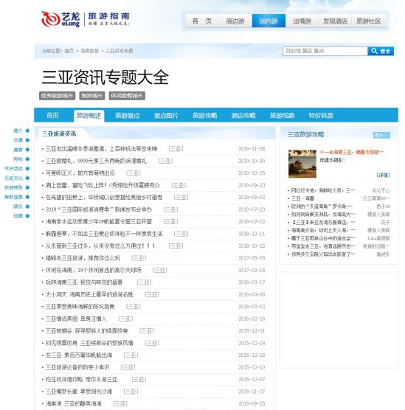Click the 首页 breadcrumb link
Screen dimensions: 405x410
pyautogui.click(x=69, y=51)
